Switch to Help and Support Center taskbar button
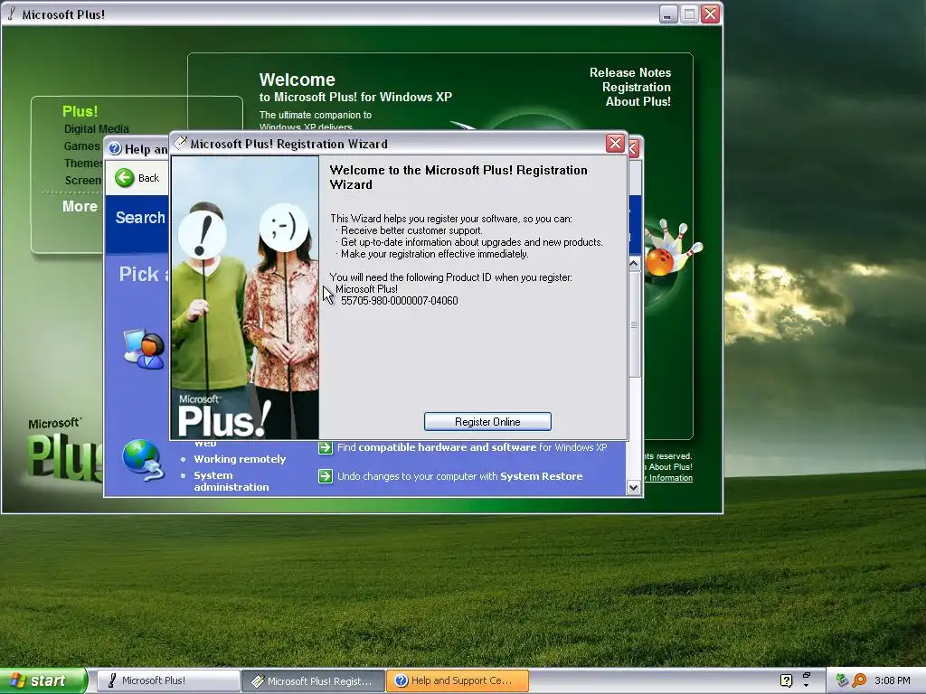The width and height of the screenshot is (926, 694). [458, 680]
